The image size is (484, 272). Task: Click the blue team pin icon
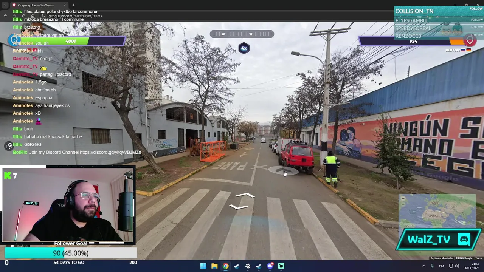point(14,40)
